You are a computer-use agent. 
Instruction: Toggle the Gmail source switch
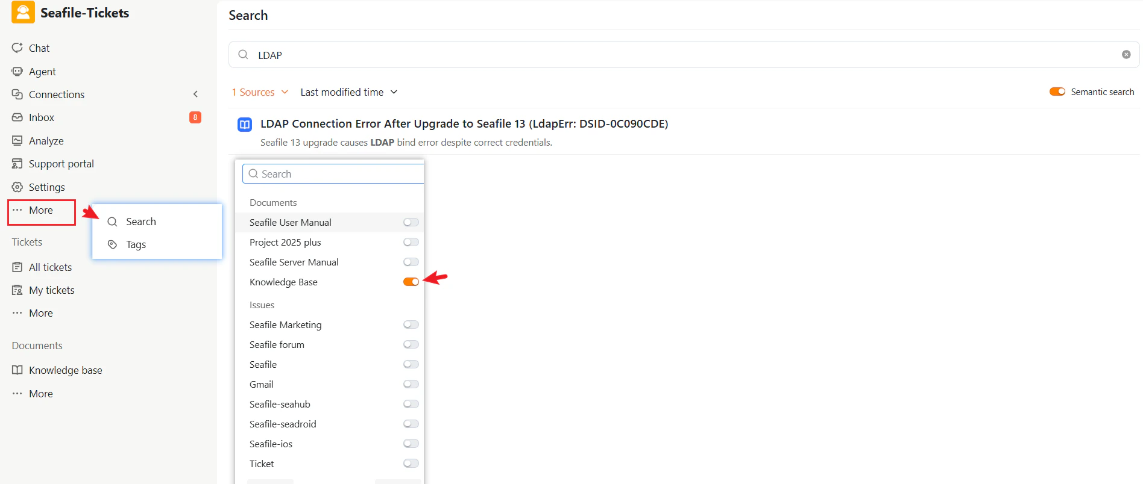click(x=411, y=384)
